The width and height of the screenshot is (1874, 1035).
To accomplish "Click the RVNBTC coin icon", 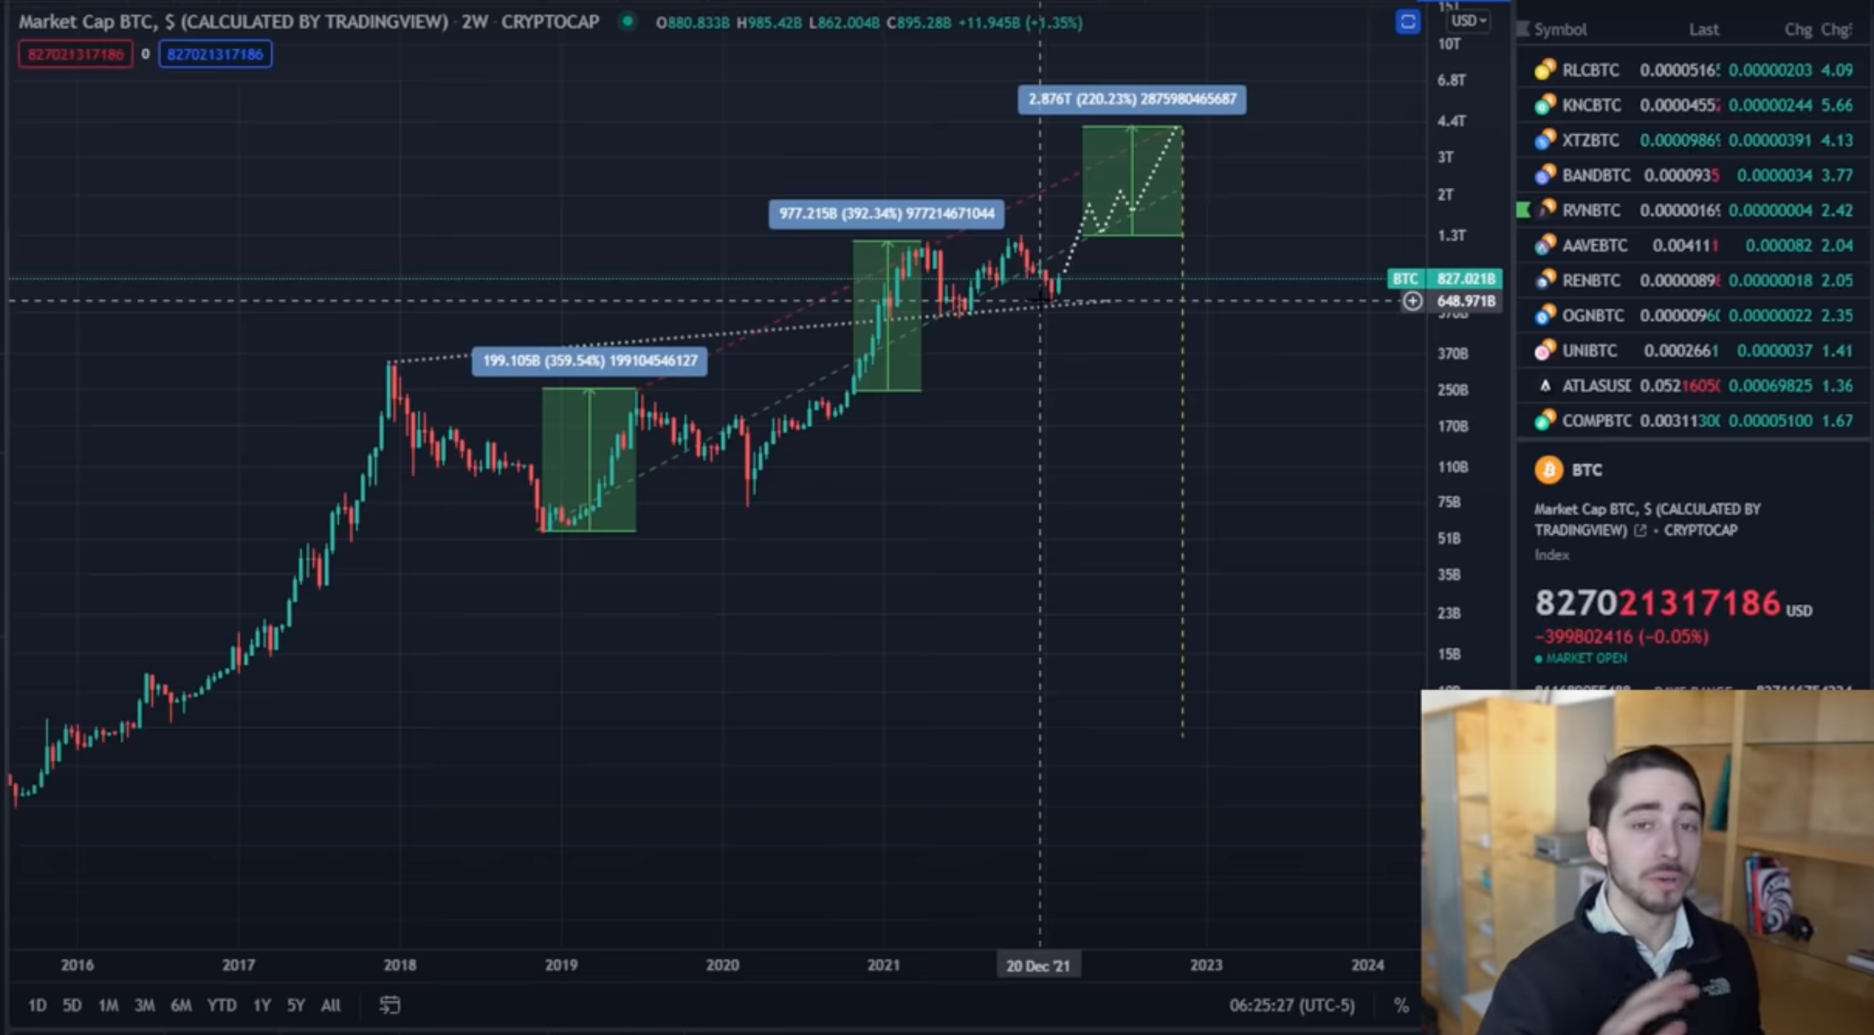I will point(1546,209).
